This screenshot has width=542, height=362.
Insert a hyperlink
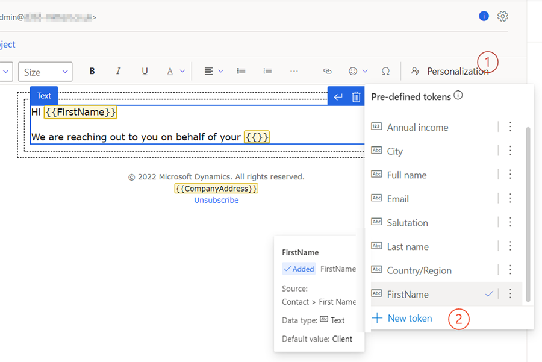(x=328, y=71)
